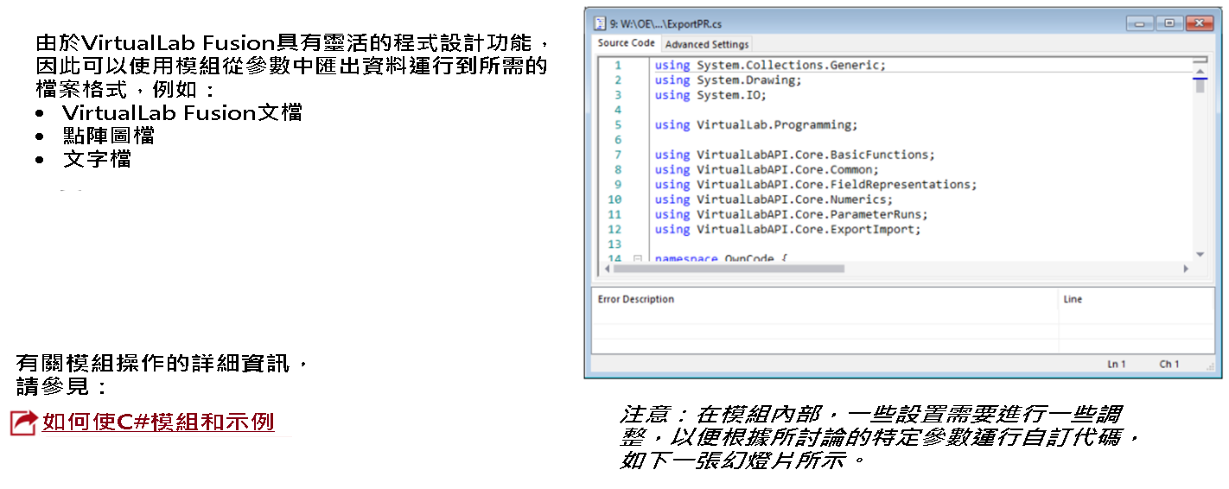
Task: Collapse the namespace OwnCode code block
Action: (x=638, y=258)
